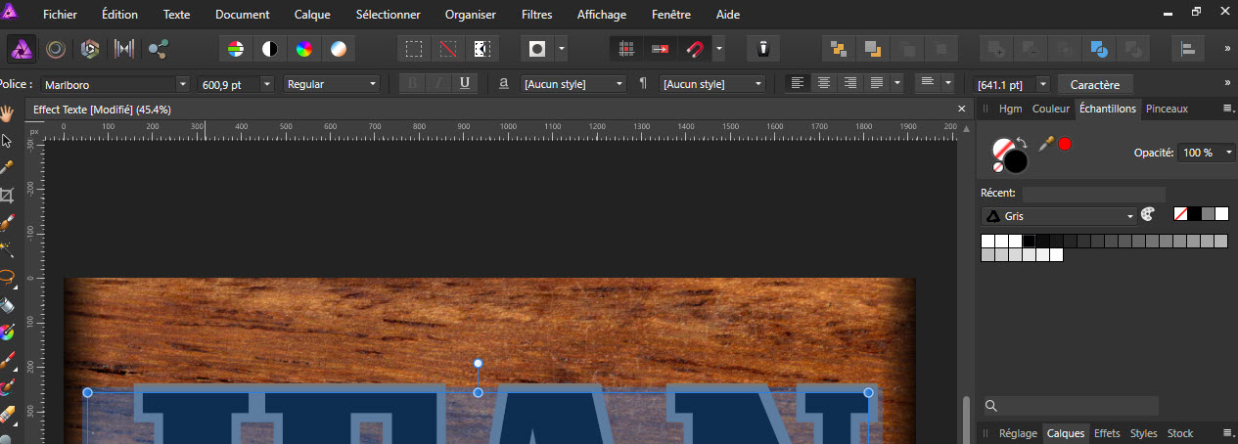1238x444 pixels.
Task: Align text center
Action: [824, 84]
